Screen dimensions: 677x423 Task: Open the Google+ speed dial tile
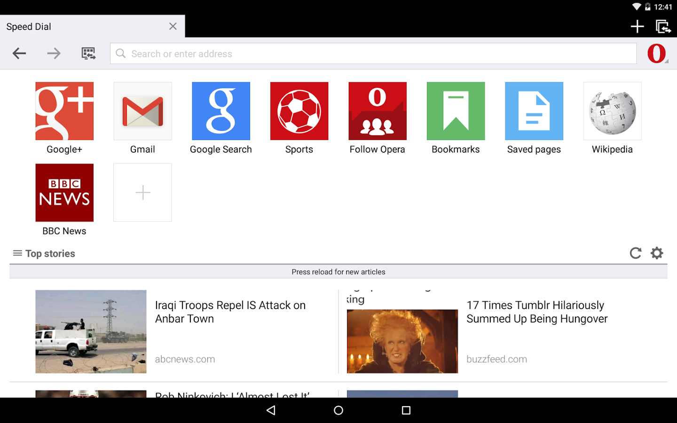coord(64,111)
